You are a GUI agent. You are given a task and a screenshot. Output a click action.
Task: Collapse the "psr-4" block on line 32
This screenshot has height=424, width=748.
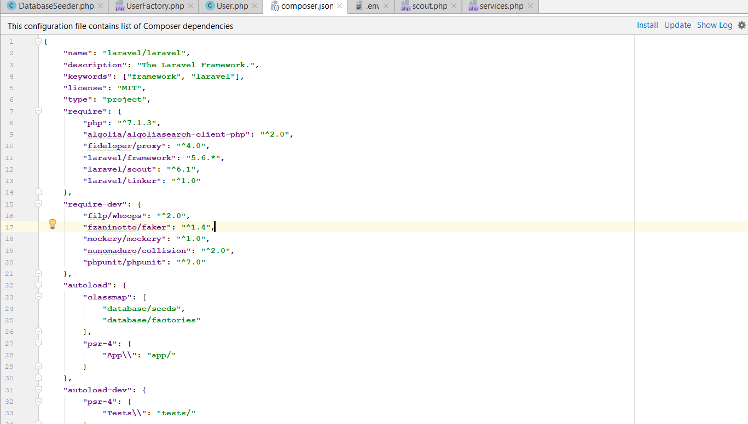[38, 402]
